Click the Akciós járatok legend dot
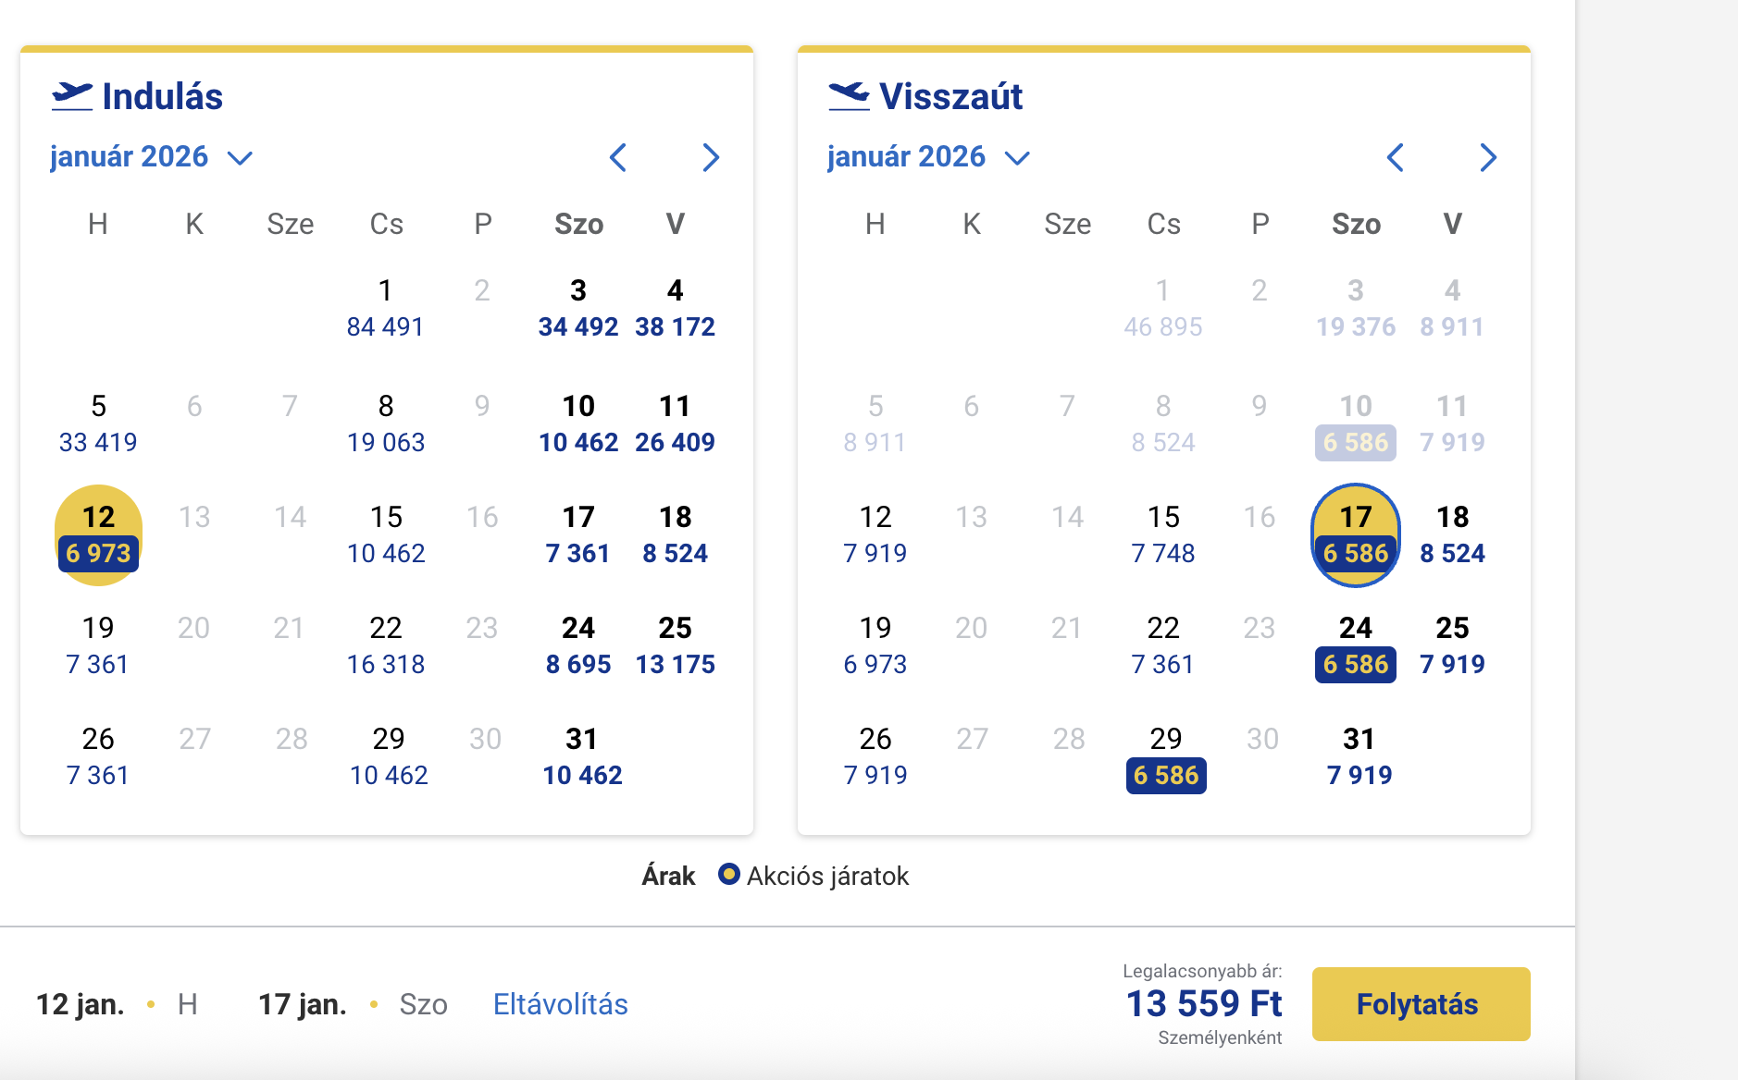Image resolution: width=1738 pixels, height=1080 pixels. (x=729, y=874)
